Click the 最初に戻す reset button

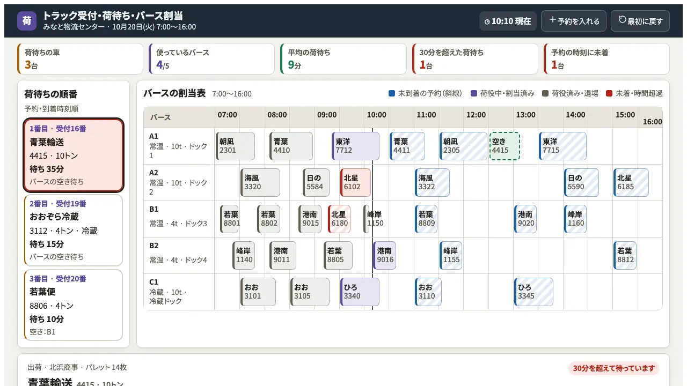point(640,21)
